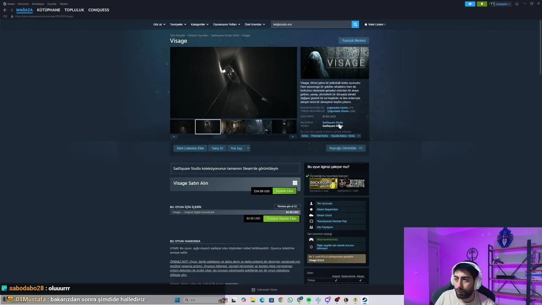
Task: Switch to the TOPLULUK tab
Action: pos(74,10)
